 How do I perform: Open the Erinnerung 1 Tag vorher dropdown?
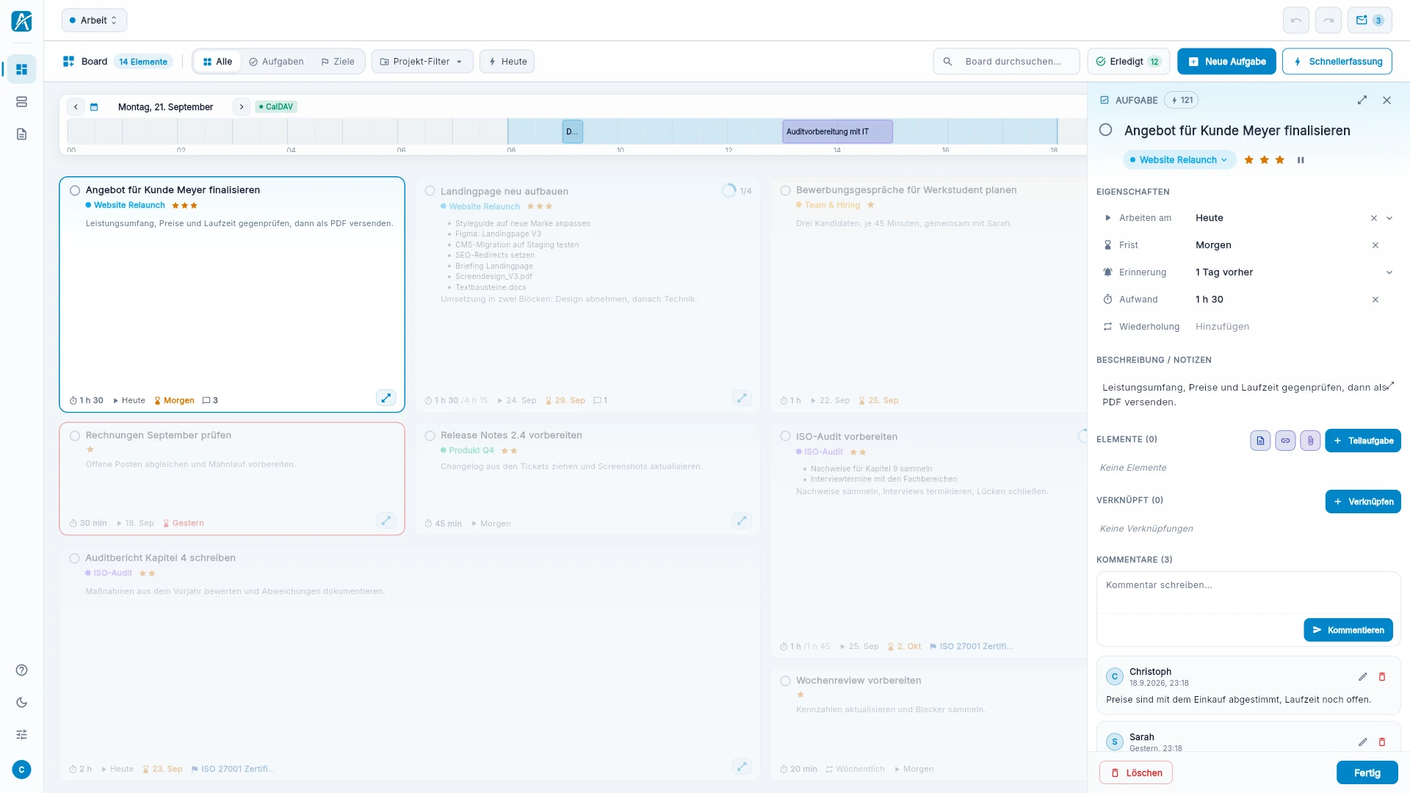tap(1389, 272)
